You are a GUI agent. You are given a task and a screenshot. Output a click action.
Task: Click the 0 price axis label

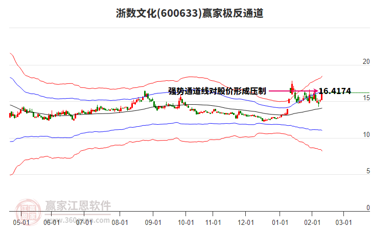pyautogui.click(x=368, y=208)
